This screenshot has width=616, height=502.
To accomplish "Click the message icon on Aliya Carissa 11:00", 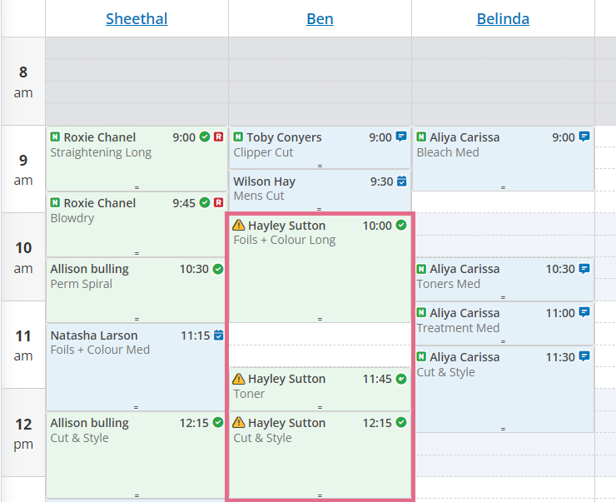I will (x=584, y=313).
